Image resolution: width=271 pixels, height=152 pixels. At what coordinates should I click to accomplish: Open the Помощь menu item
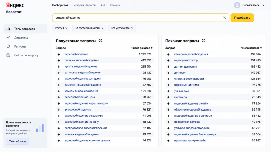(115, 5)
